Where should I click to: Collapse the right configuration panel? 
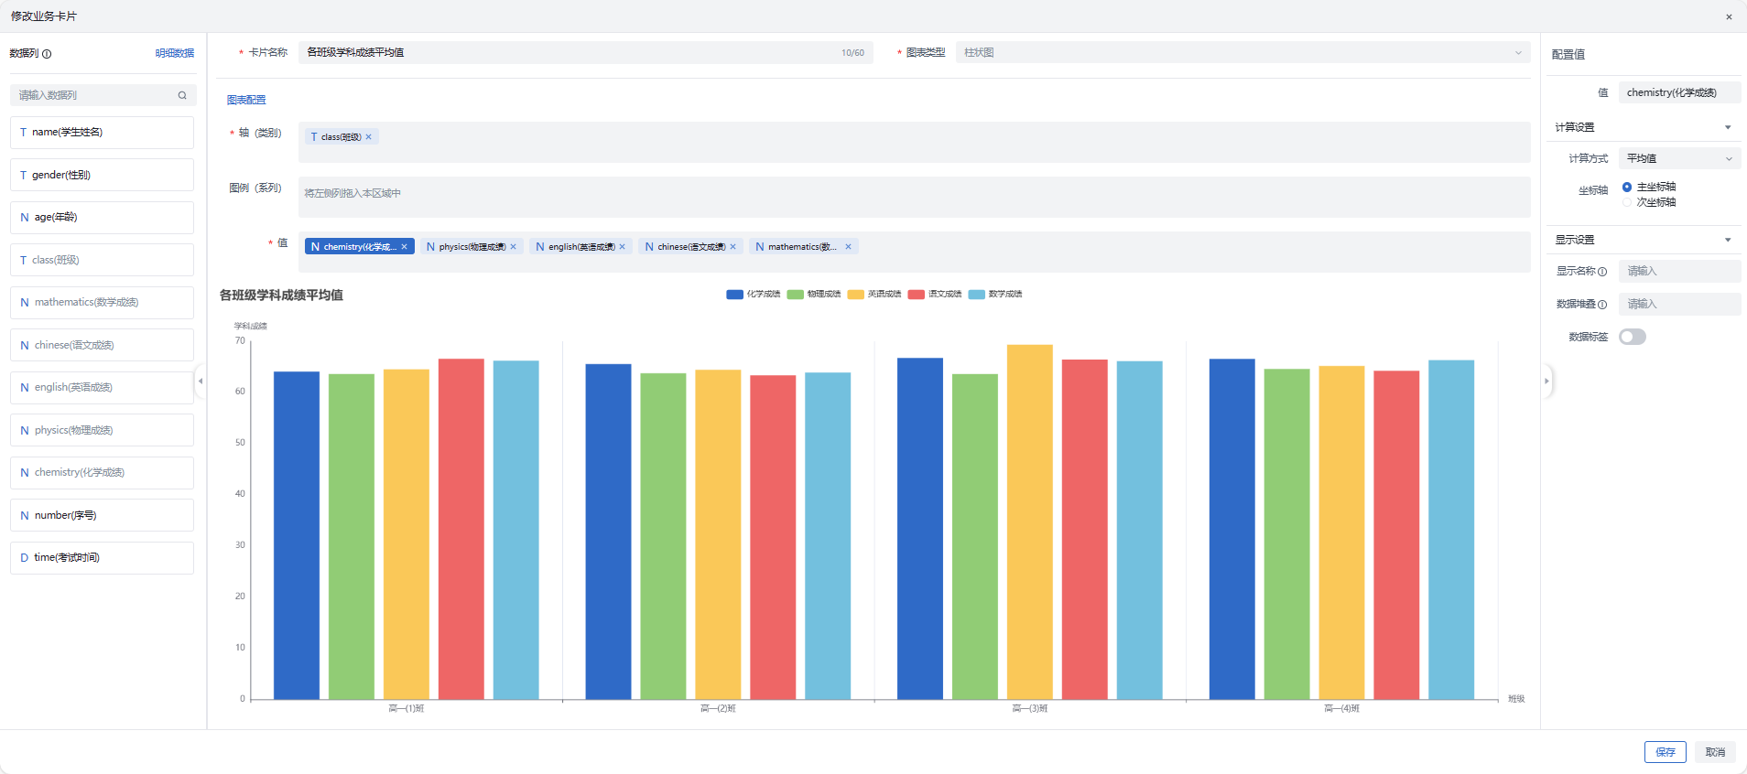coord(1547,381)
